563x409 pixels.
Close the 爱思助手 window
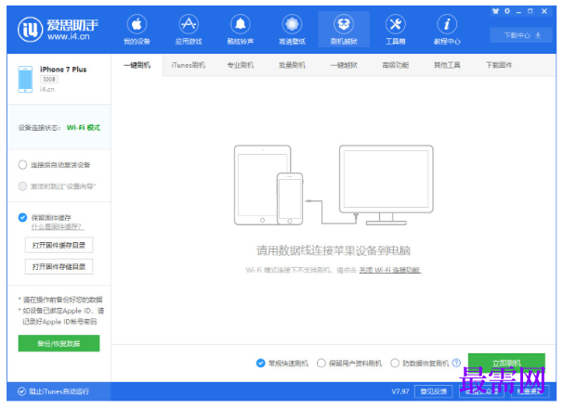pyautogui.click(x=544, y=11)
